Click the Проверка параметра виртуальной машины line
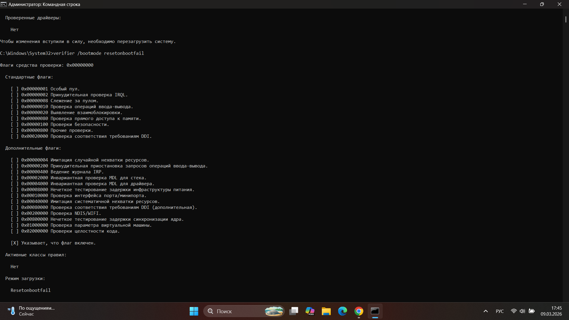The width and height of the screenshot is (569, 320). pos(81,225)
